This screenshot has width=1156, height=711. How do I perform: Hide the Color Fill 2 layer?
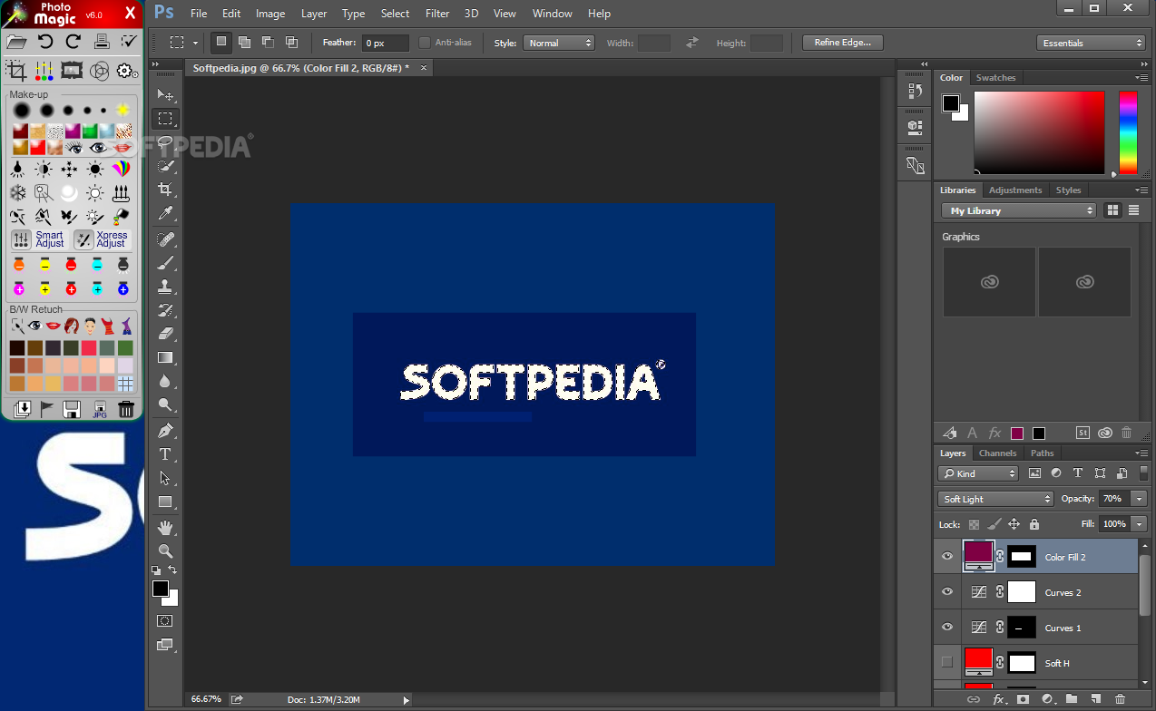pyautogui.click(x=947, y=557)
